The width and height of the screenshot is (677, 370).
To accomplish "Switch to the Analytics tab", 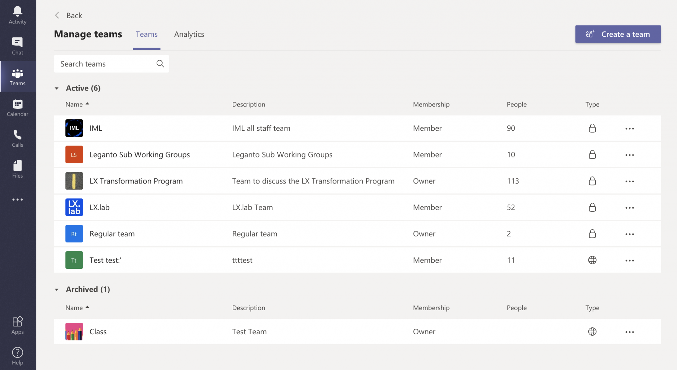I will 189,34.
